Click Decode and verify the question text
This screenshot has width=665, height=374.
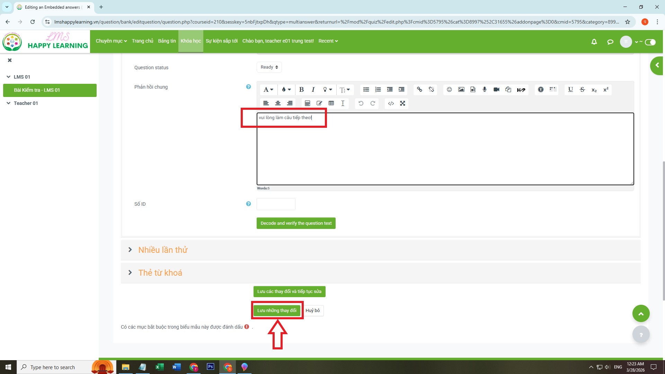pyautogui.click(x=296, y=223)
